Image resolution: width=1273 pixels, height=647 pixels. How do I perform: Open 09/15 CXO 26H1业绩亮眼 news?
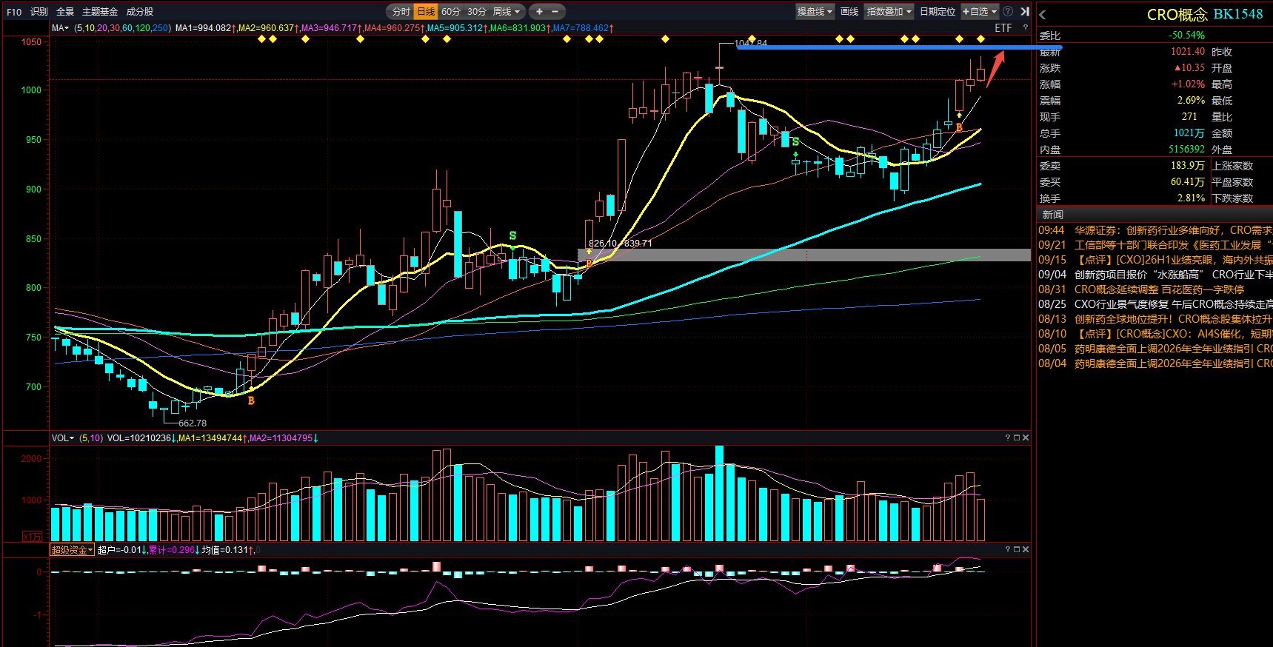(x=1155, y=260)
